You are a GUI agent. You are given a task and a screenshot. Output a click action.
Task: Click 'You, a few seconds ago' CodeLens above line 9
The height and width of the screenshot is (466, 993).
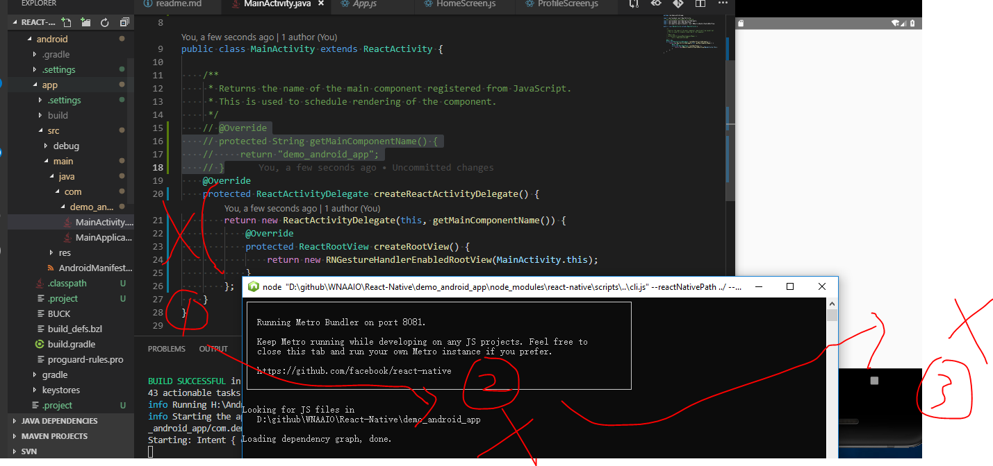(227, 36)
